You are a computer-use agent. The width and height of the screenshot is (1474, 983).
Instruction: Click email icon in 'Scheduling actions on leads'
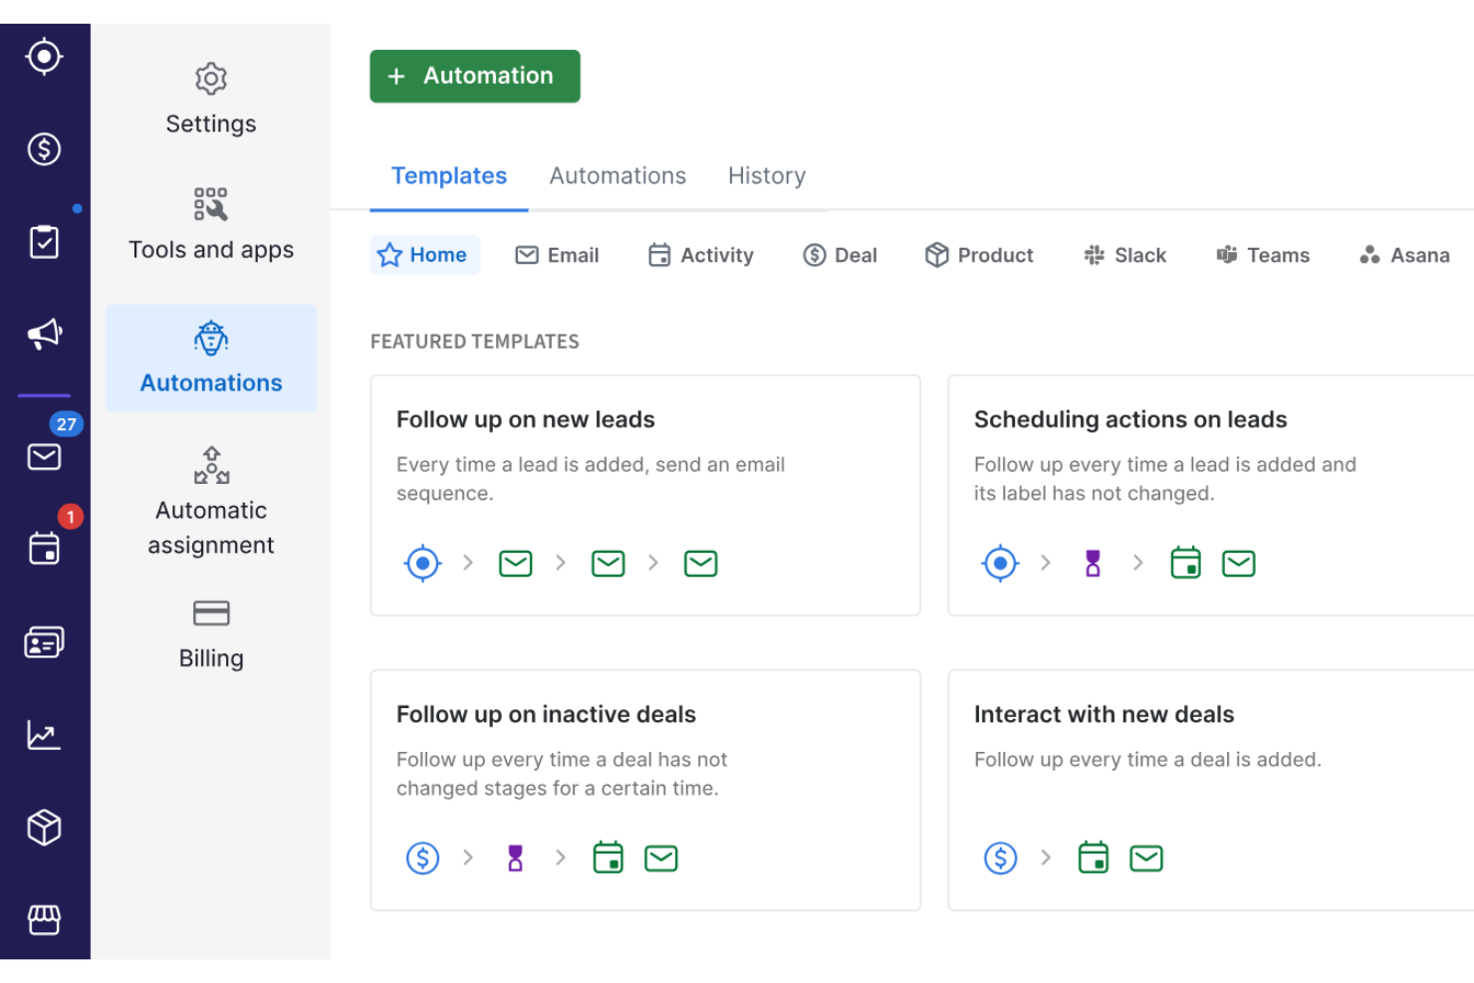pyautogui.click(x=1239, y=564)
